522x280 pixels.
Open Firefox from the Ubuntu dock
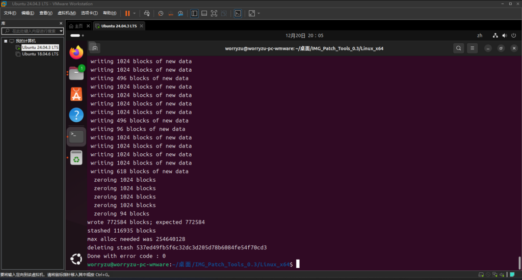(x=76, y=52)
